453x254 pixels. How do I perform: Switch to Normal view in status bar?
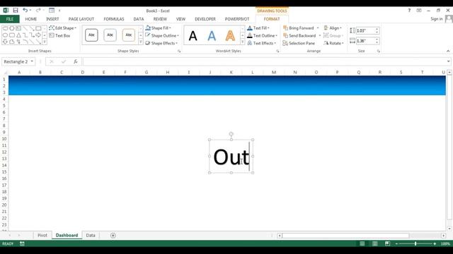(362, 243)
